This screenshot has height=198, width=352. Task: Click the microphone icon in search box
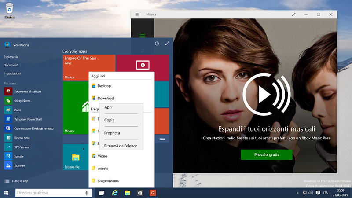pos(87,193)
